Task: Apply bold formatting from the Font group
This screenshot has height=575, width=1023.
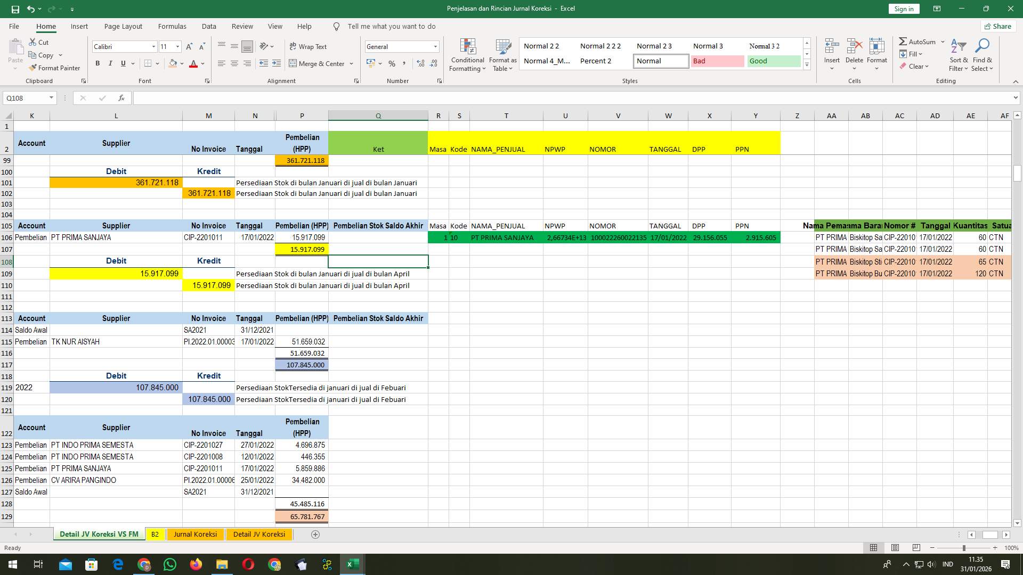Action: click(98, 63)
